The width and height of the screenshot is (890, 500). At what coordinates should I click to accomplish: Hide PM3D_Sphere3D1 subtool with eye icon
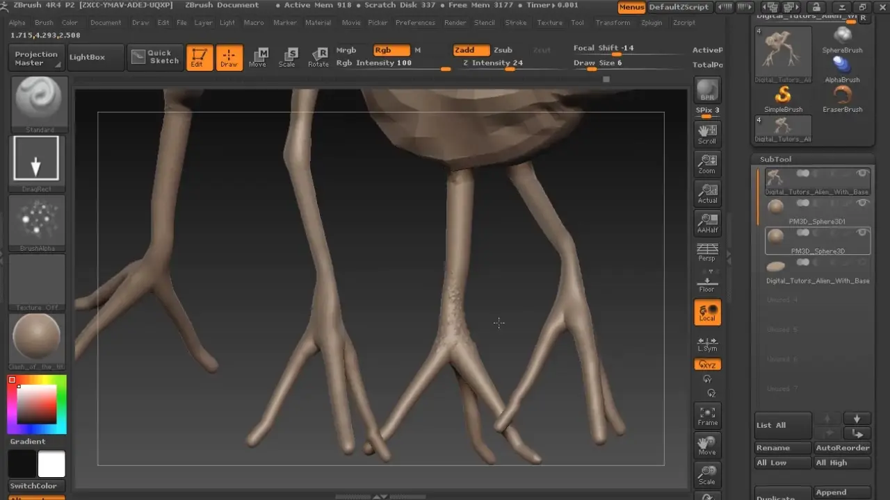point(863,203)
